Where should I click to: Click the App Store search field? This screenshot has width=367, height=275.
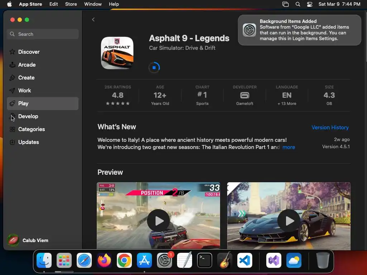click(43, 34)
